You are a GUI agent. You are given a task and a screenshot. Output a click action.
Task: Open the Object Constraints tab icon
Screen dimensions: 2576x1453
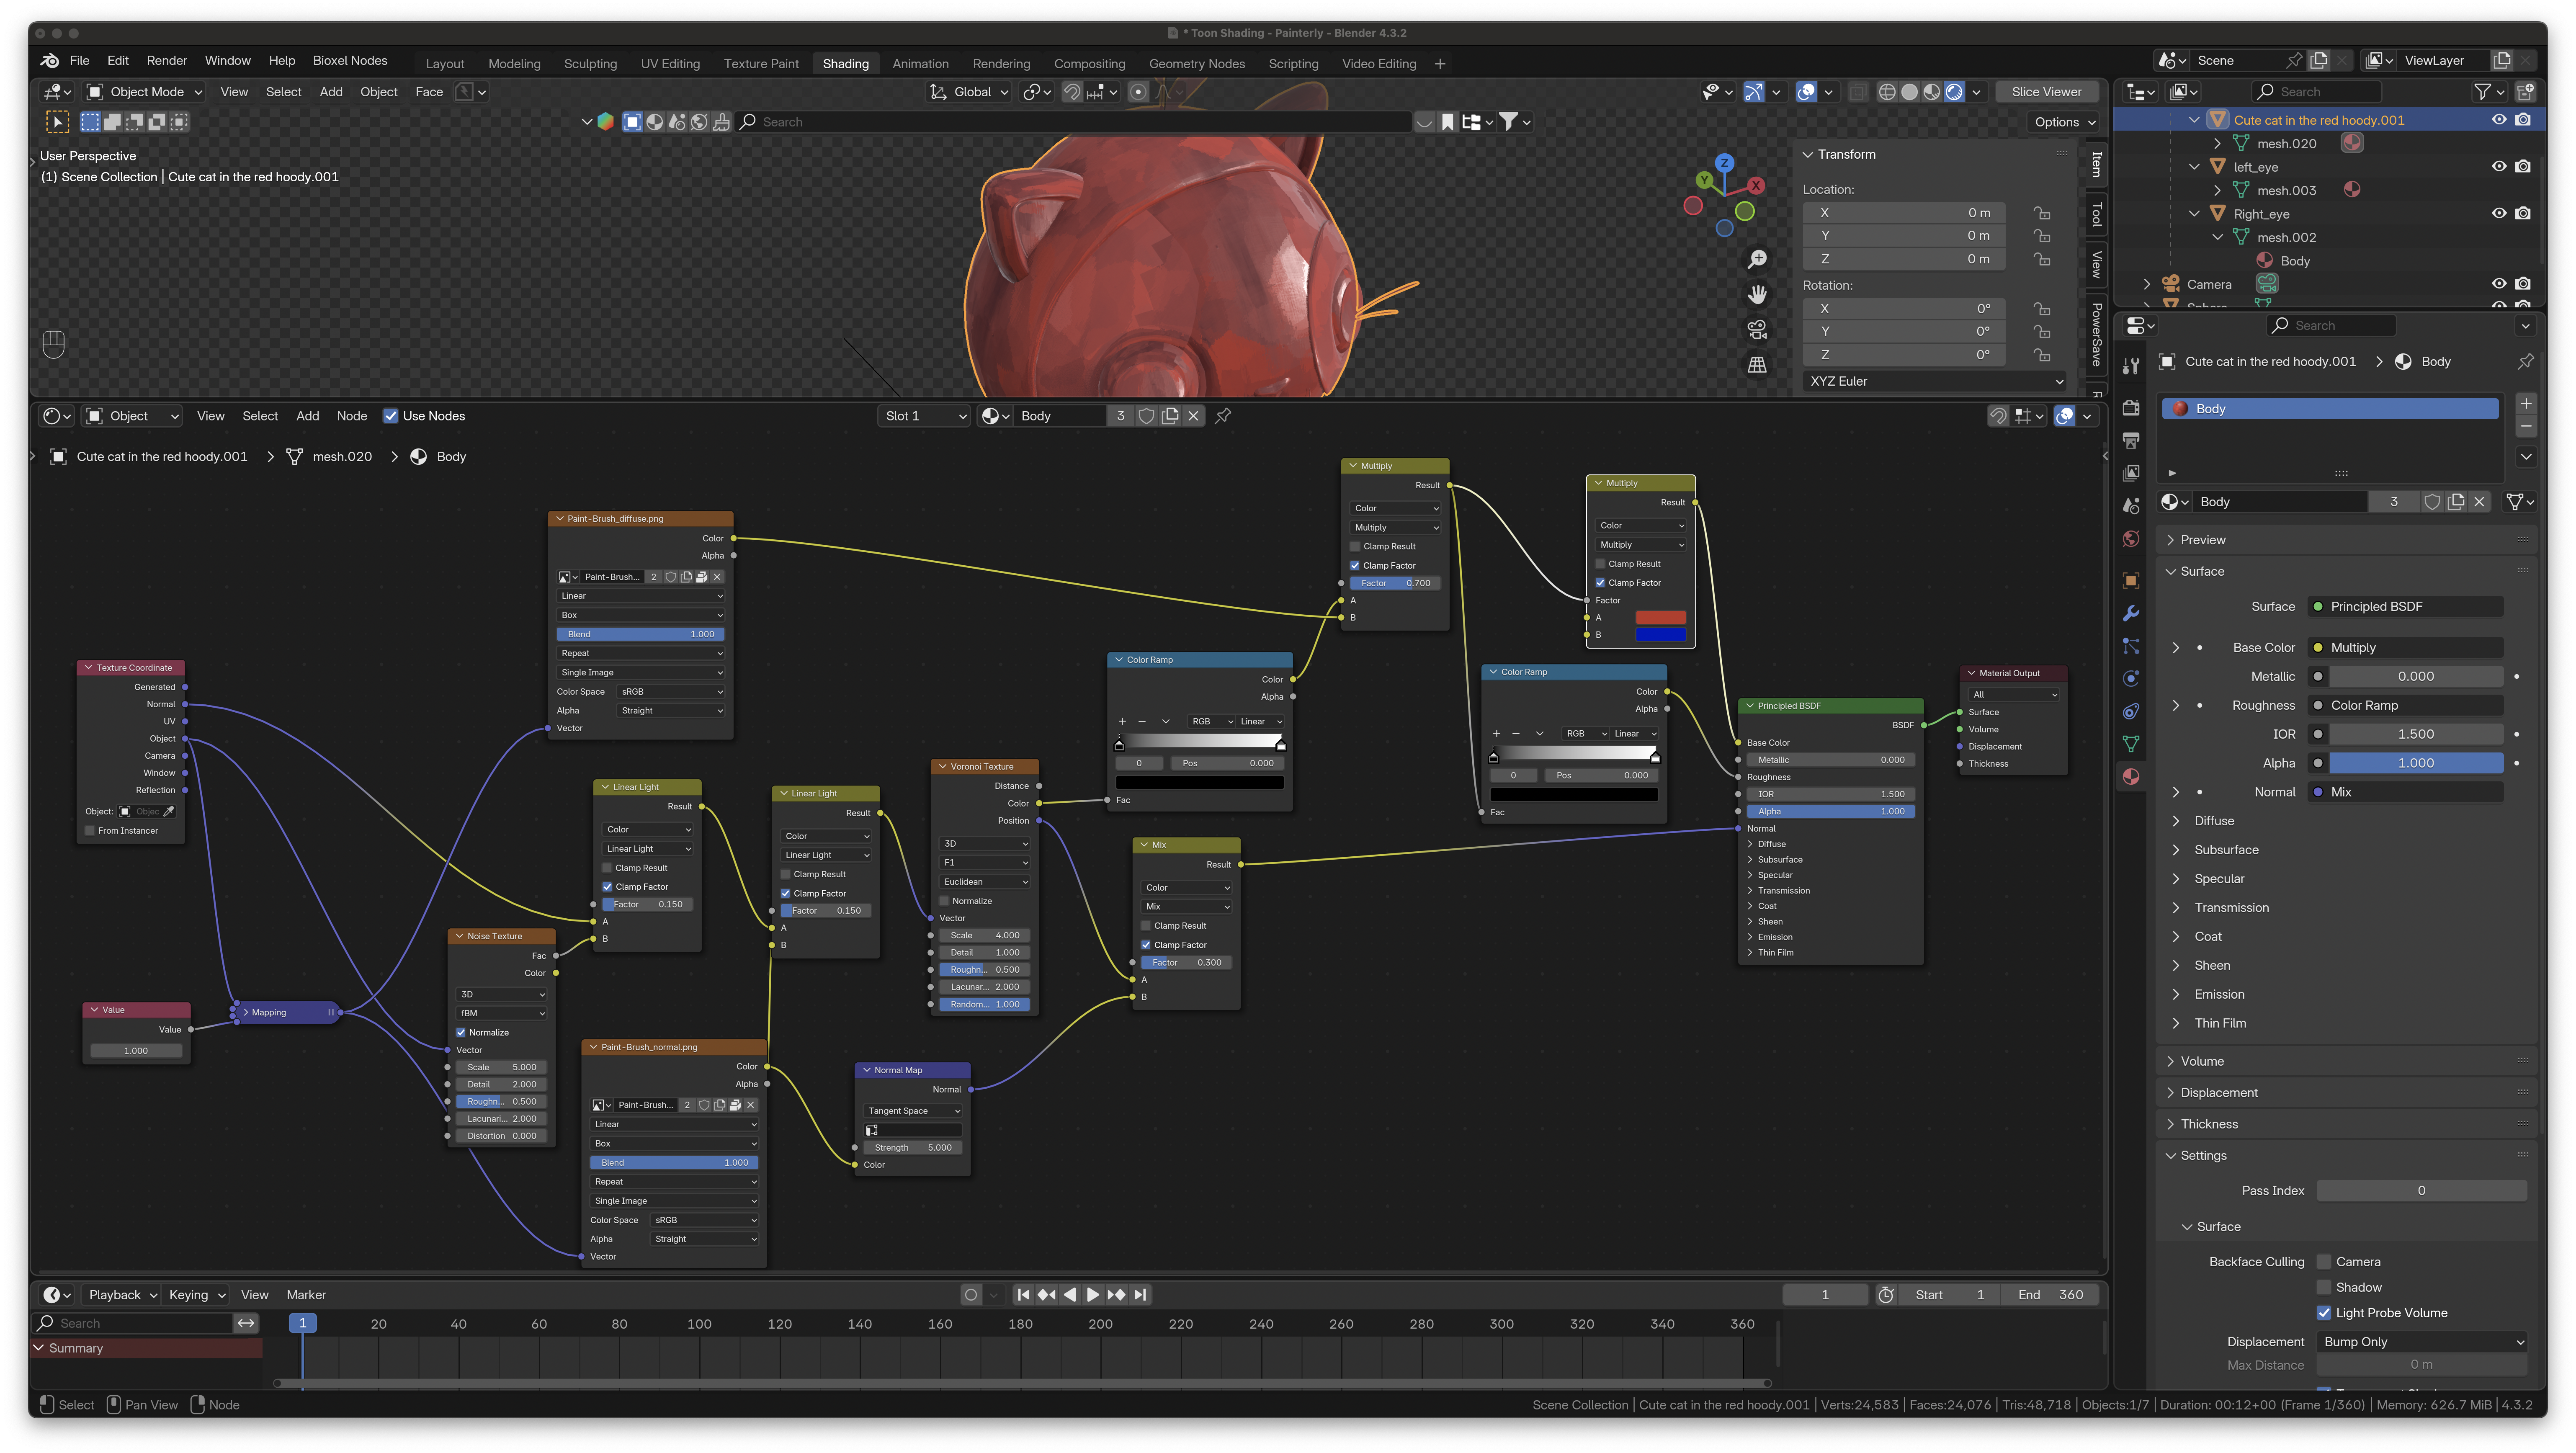(2131, 711)
